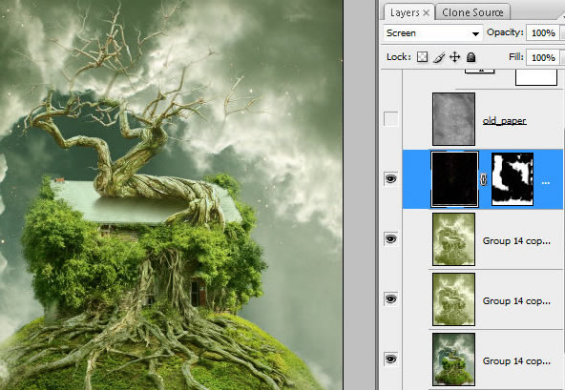Switch to the Clone Source tab

tap(472, 12)
